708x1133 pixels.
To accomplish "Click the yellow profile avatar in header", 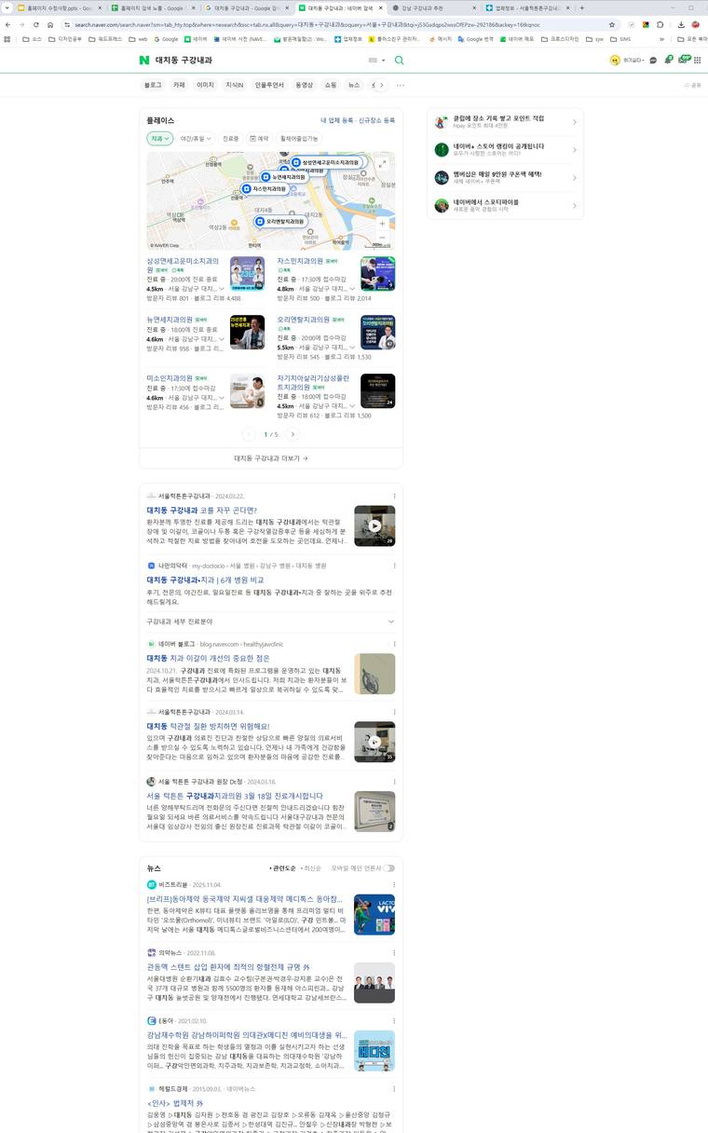I will click(x=615, y=60).
